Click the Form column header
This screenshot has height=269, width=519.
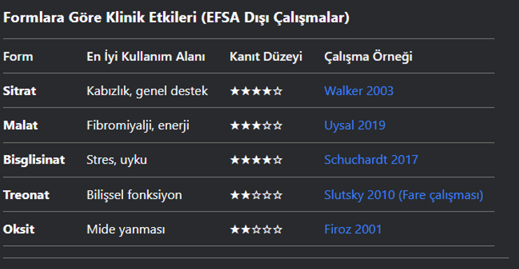(x=18, y=57)
